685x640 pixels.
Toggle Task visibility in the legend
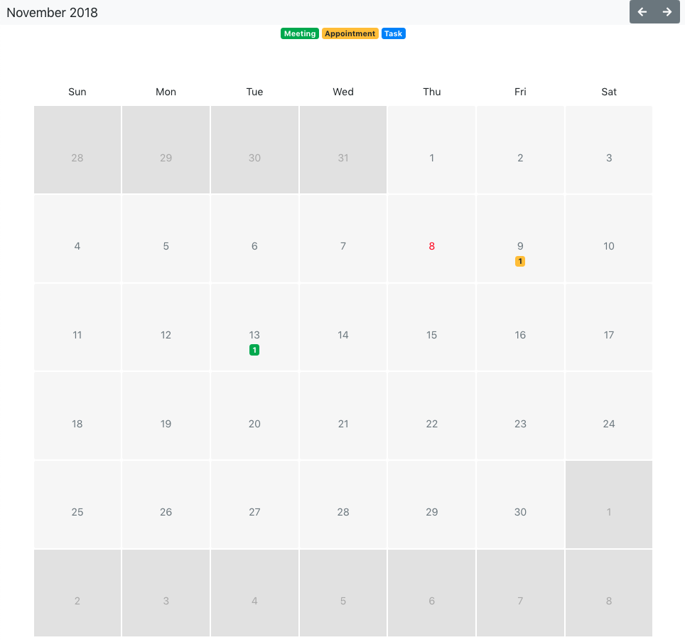pyautogui.click(x=394, y=33)
